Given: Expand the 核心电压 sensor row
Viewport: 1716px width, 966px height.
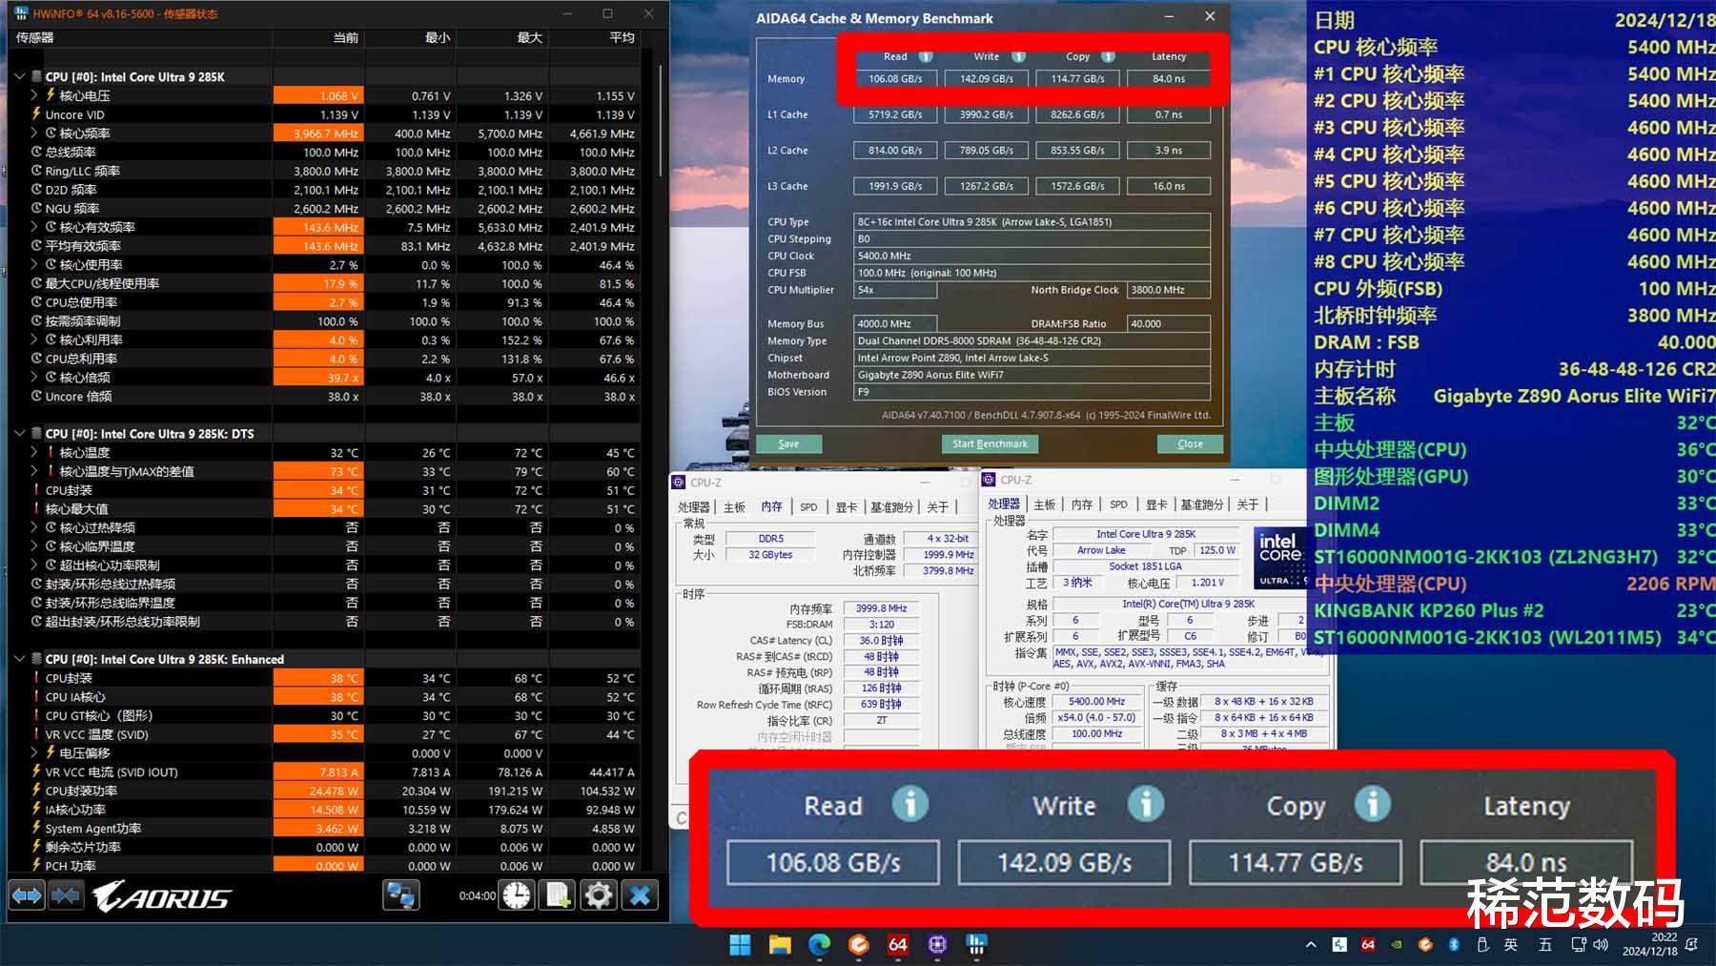Looking at the screenshot, I should pos(35,95).
